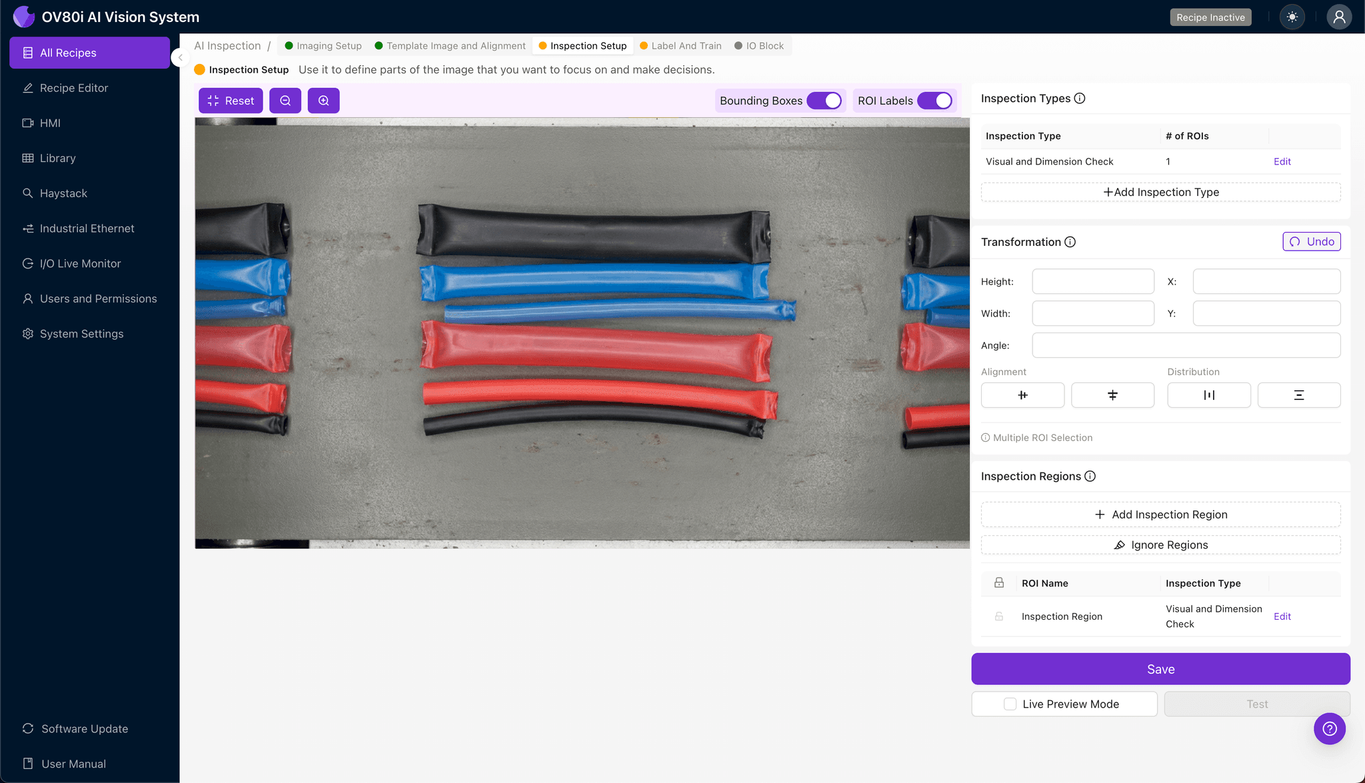Click vertical distribution icon
This screenshot has height=783, width=1365.
[1298, 395]
